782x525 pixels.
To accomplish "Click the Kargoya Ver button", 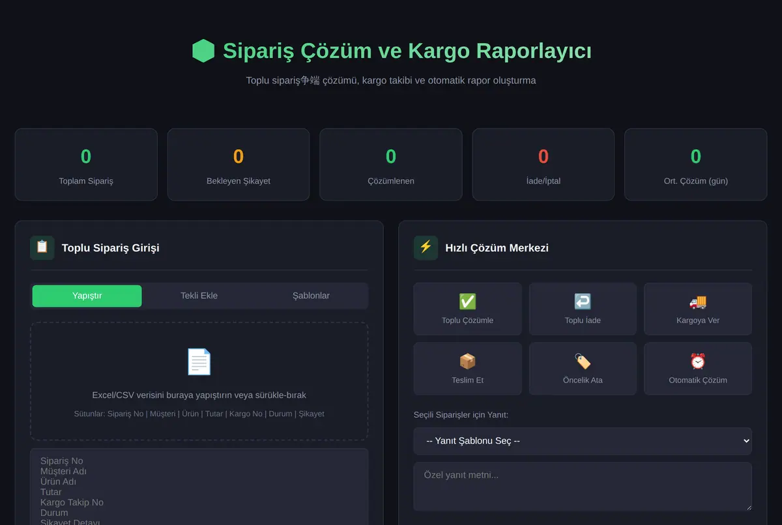I will point(698,309).
